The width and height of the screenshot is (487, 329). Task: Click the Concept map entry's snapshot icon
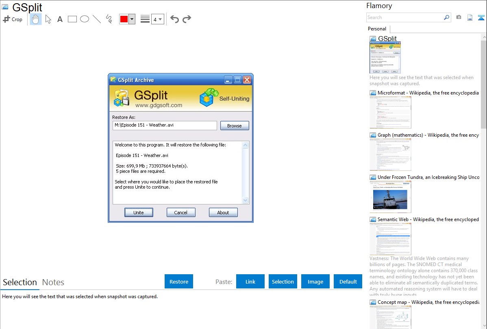tap(373, 302)
